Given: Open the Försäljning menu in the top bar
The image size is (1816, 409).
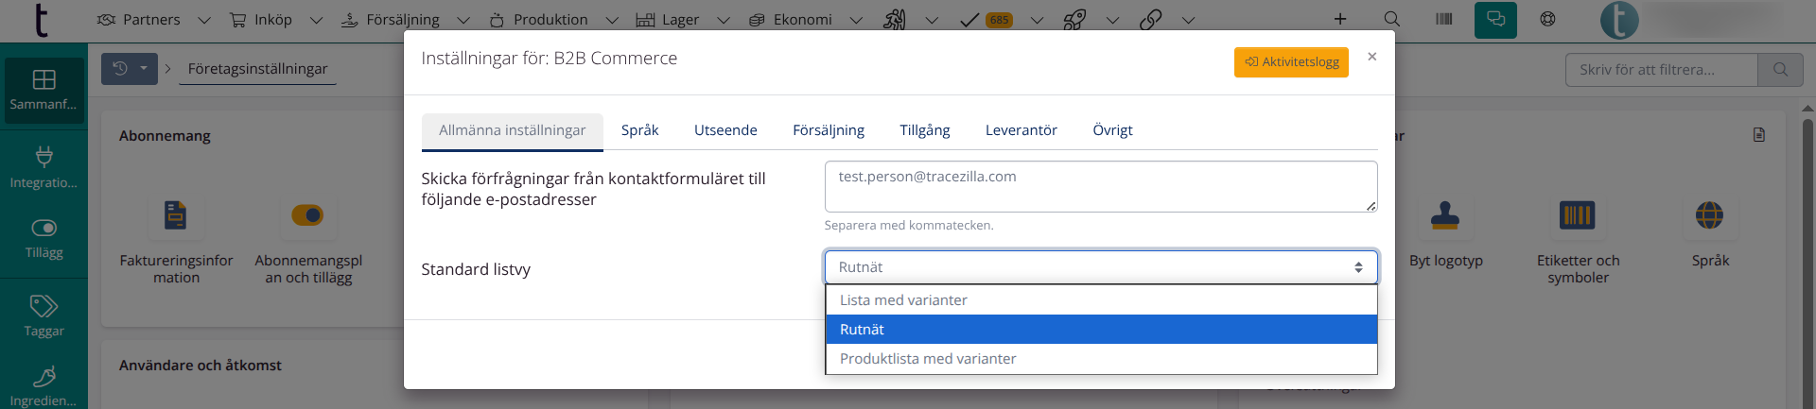Looking at the screenshot, I should (x=390, y=20).
